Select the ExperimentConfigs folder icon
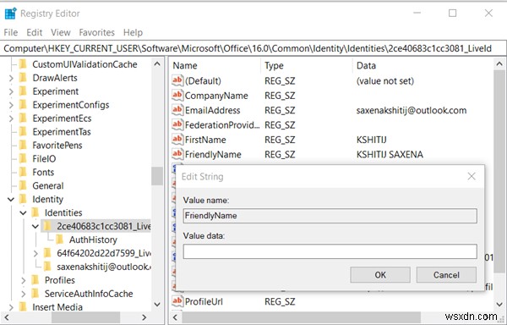This screenshot has height=325, width=507. pos(23,105)
